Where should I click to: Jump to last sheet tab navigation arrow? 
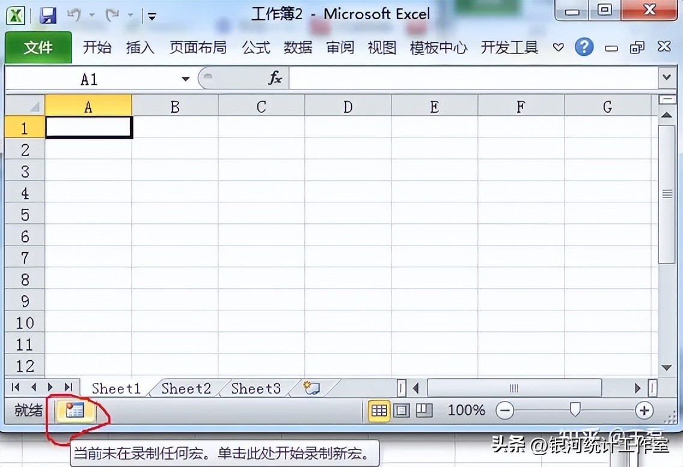tap(68, 387)
